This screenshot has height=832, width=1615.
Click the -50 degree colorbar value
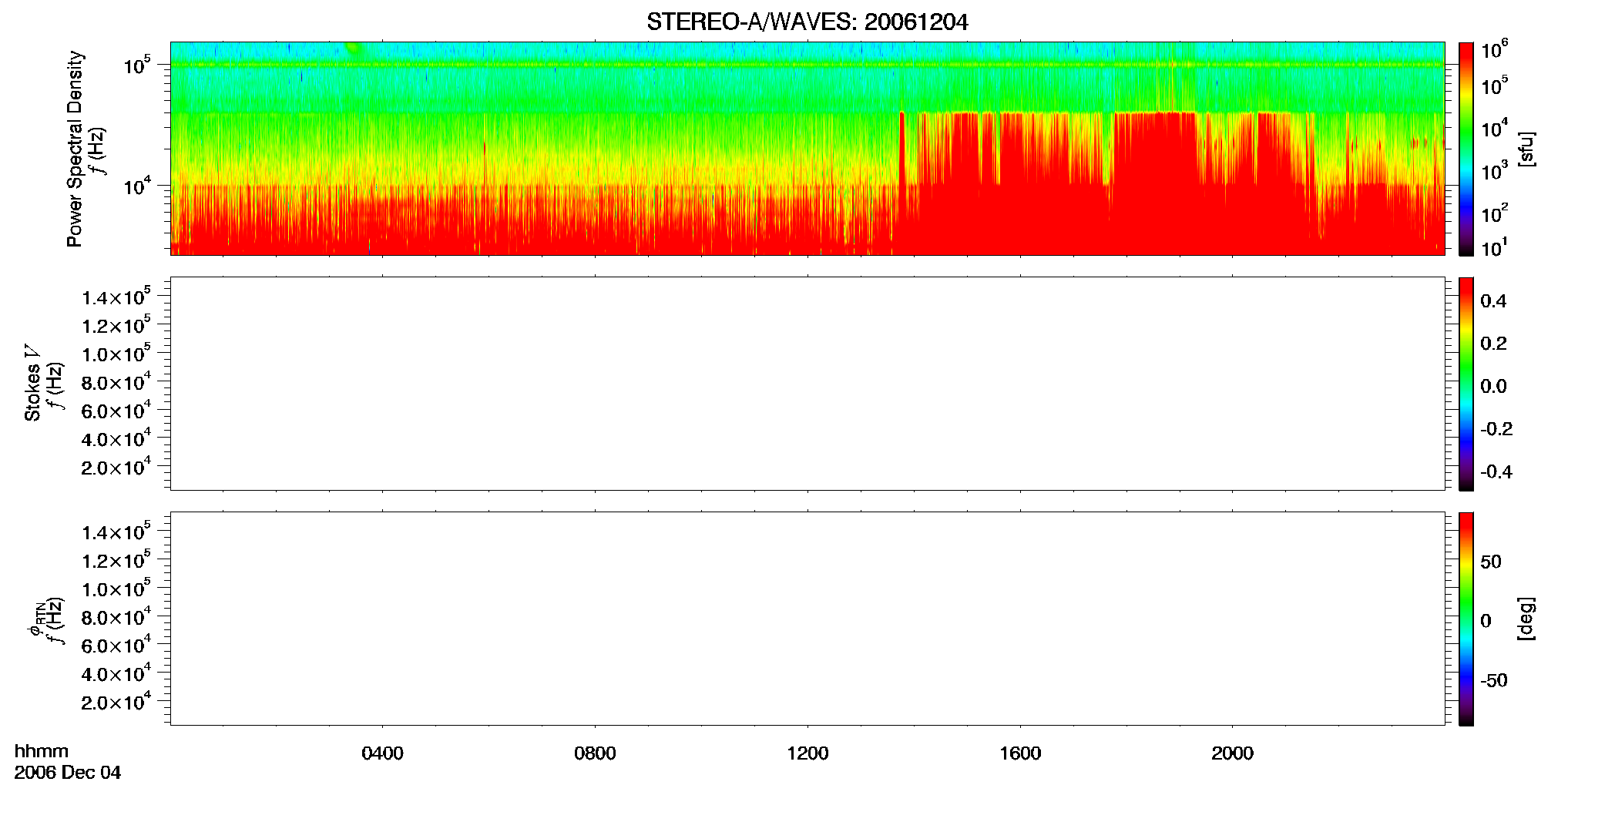[1494, 681]
